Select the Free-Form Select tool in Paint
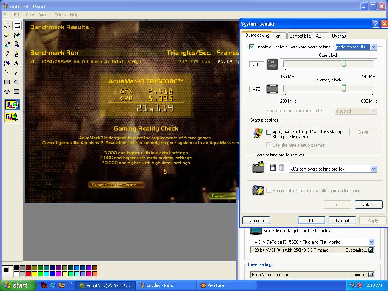Image resolution: width=388 pixels, height=291 pixels. click(7, 25)
